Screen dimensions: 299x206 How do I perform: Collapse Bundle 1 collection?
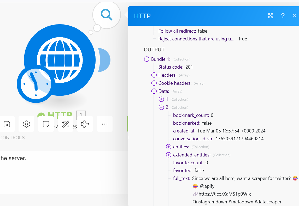click(147, 59)
